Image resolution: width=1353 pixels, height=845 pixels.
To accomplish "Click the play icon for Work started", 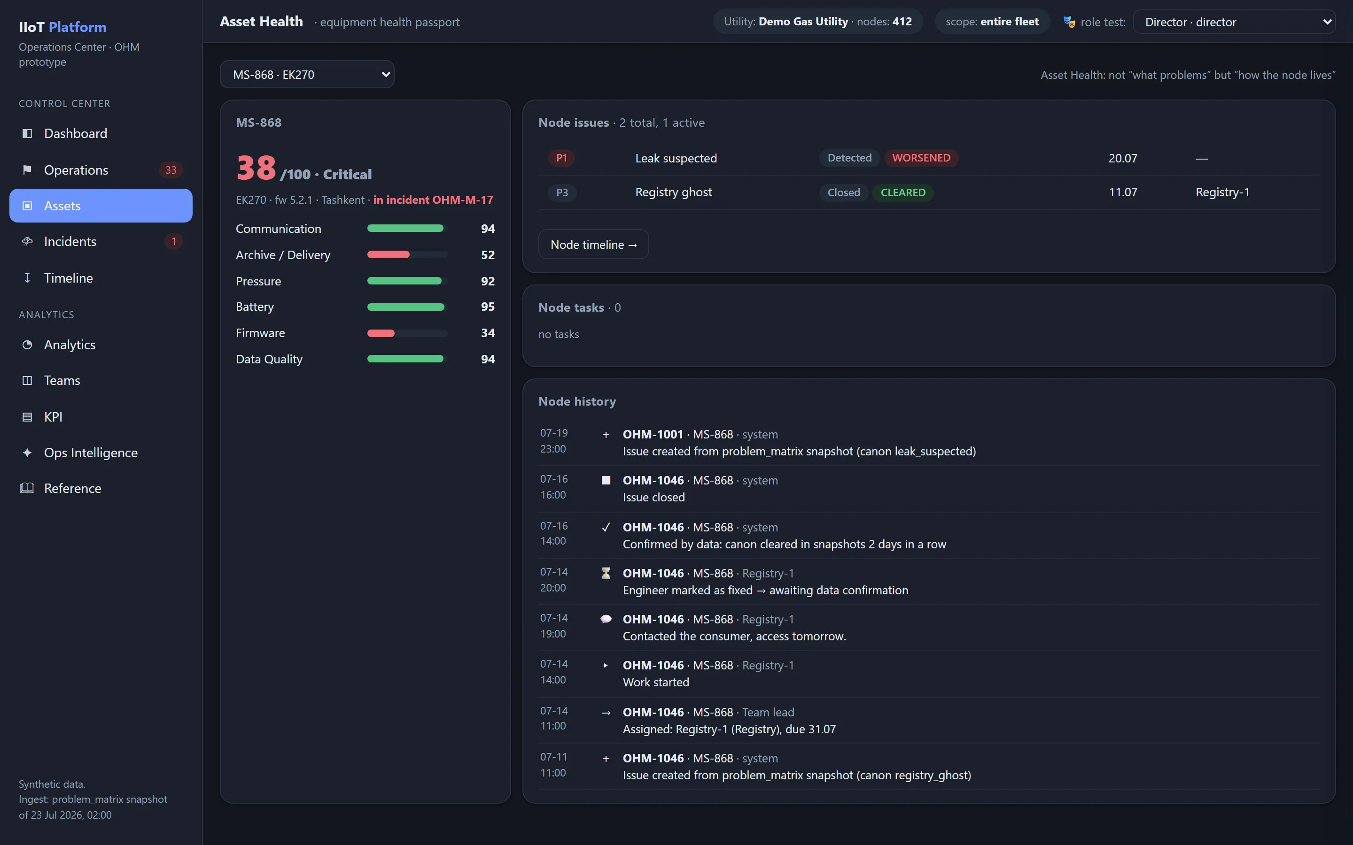I will pyautogui.click(x=606, y=666).
